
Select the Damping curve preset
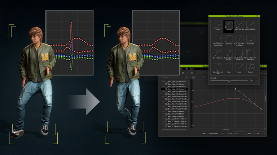coord(228,39)
